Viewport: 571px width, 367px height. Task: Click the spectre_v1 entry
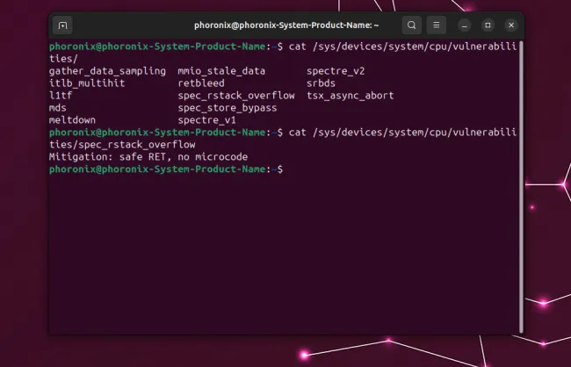206,119
